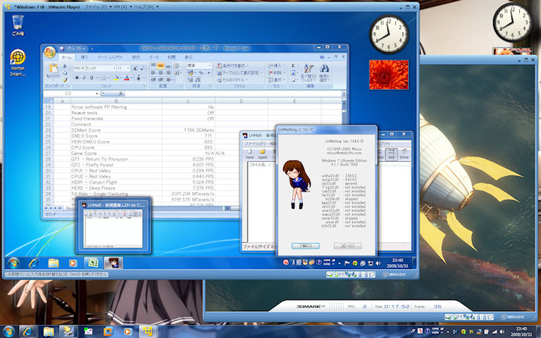
Task: Click the guest volume speaker tray icon
Action: pos(378,263)
